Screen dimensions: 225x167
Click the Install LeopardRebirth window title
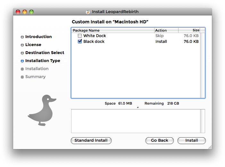(x=115, y=12)
